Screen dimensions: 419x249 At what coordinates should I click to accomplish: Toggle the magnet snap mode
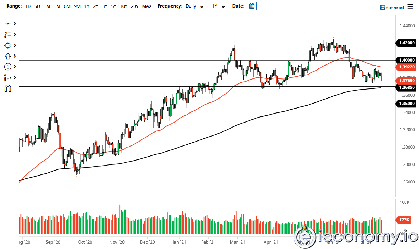click(x=8, y=88)
